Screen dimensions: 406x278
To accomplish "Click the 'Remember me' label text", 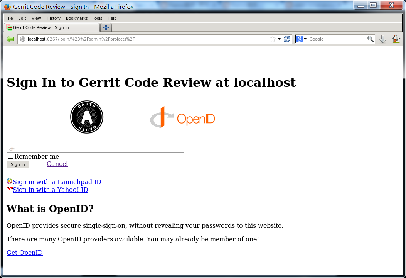I will point(37,156).
